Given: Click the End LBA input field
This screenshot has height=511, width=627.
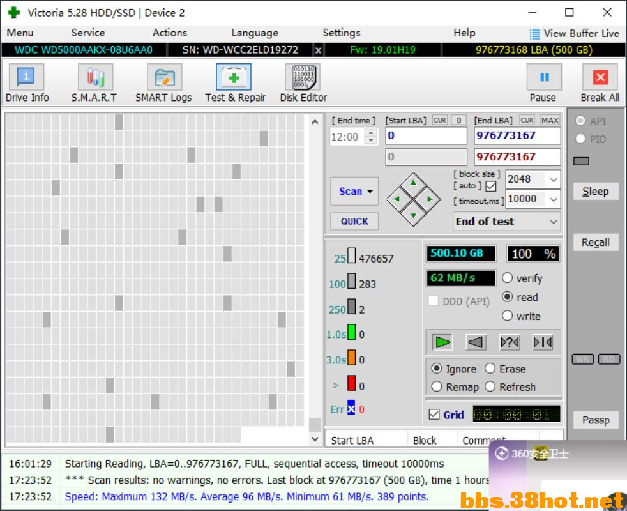Looking at the screenshot, I should (517, 135).
